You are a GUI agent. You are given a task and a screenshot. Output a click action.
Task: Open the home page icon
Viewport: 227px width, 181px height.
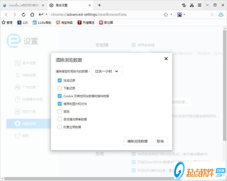click(32, 15)
